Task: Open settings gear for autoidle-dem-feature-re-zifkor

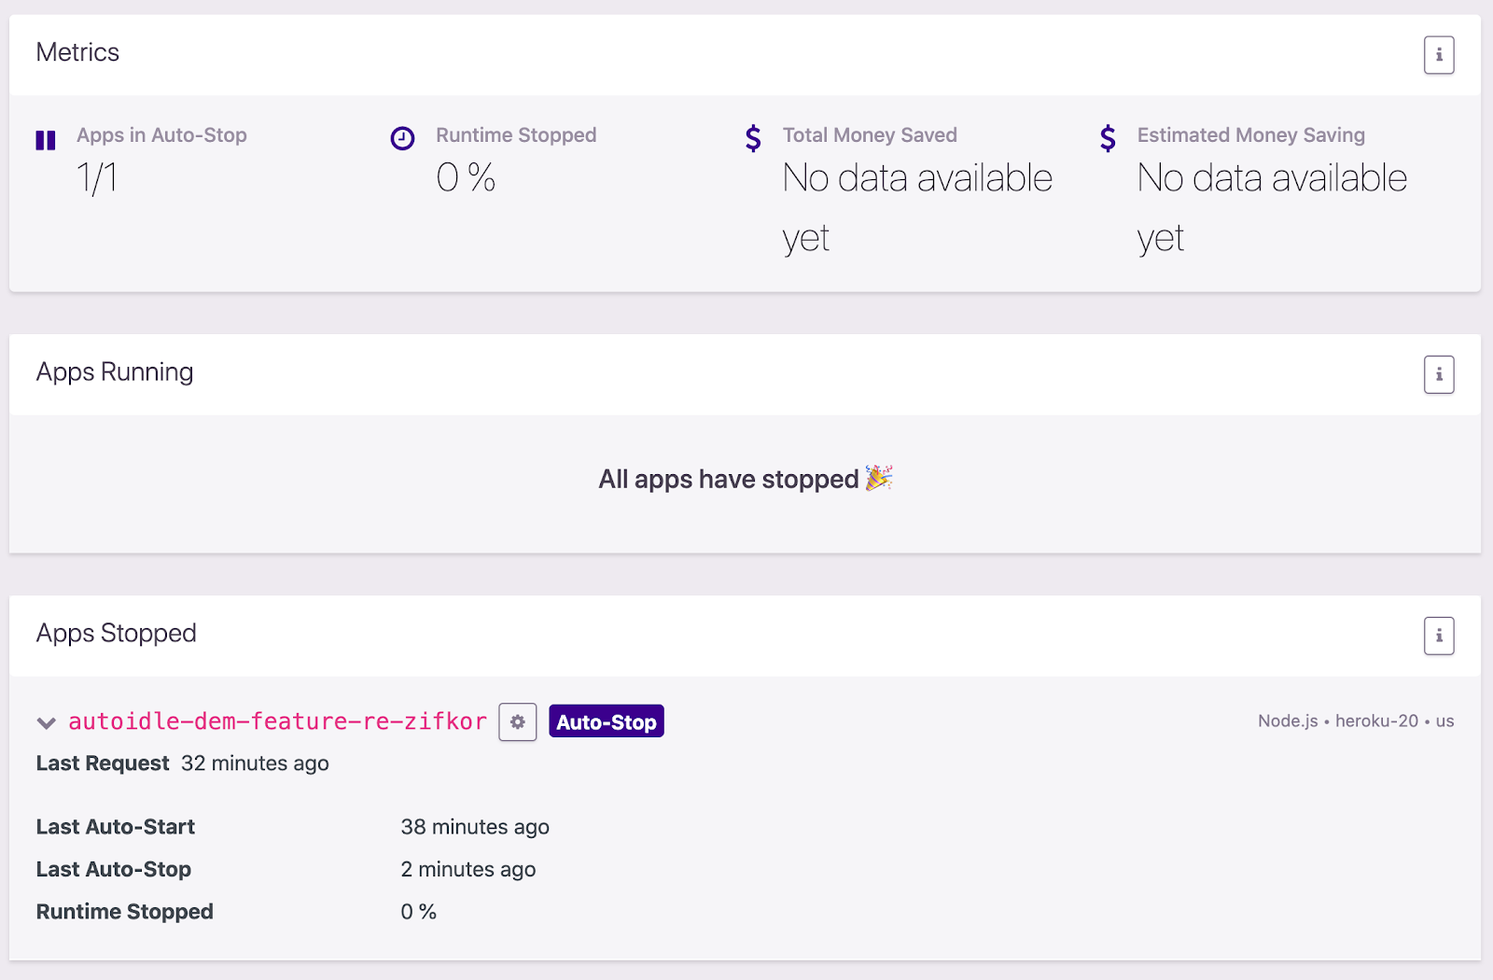Action: point(517,721)
